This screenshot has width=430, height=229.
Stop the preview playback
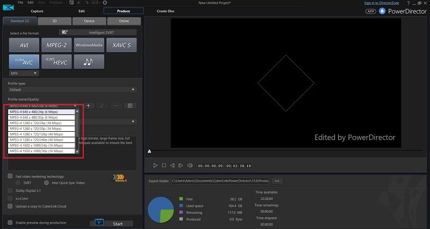pyautogui.click(x=164, y=166)
